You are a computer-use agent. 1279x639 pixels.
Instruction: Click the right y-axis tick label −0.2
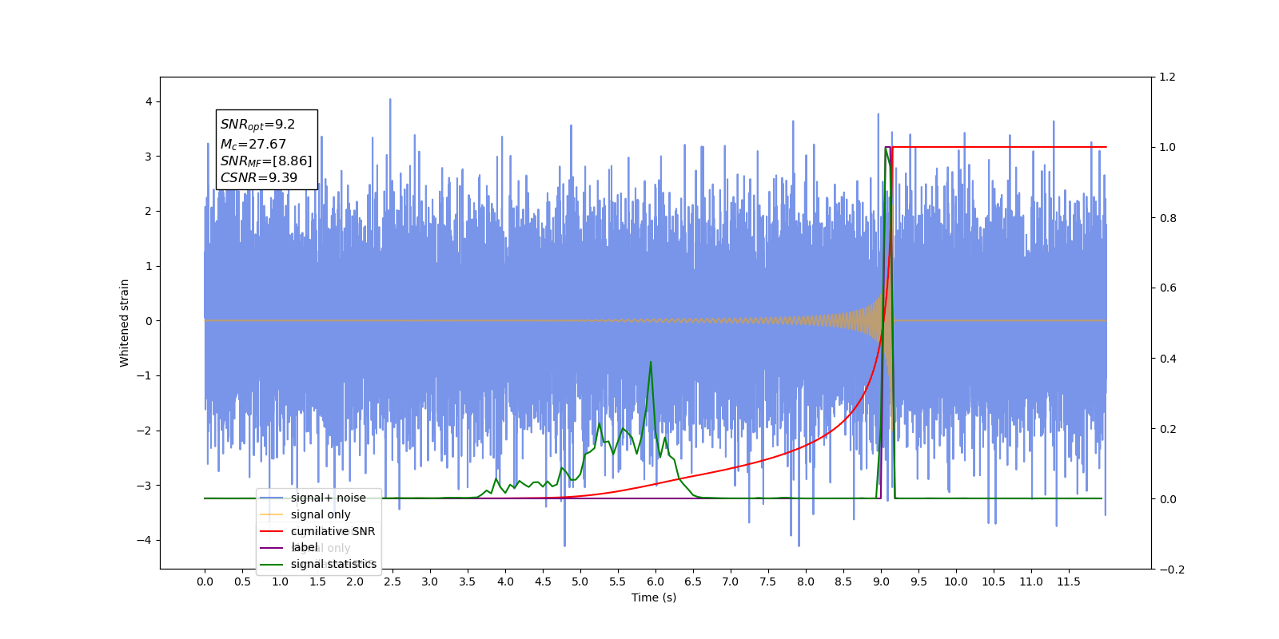(x=1172, y=570)
